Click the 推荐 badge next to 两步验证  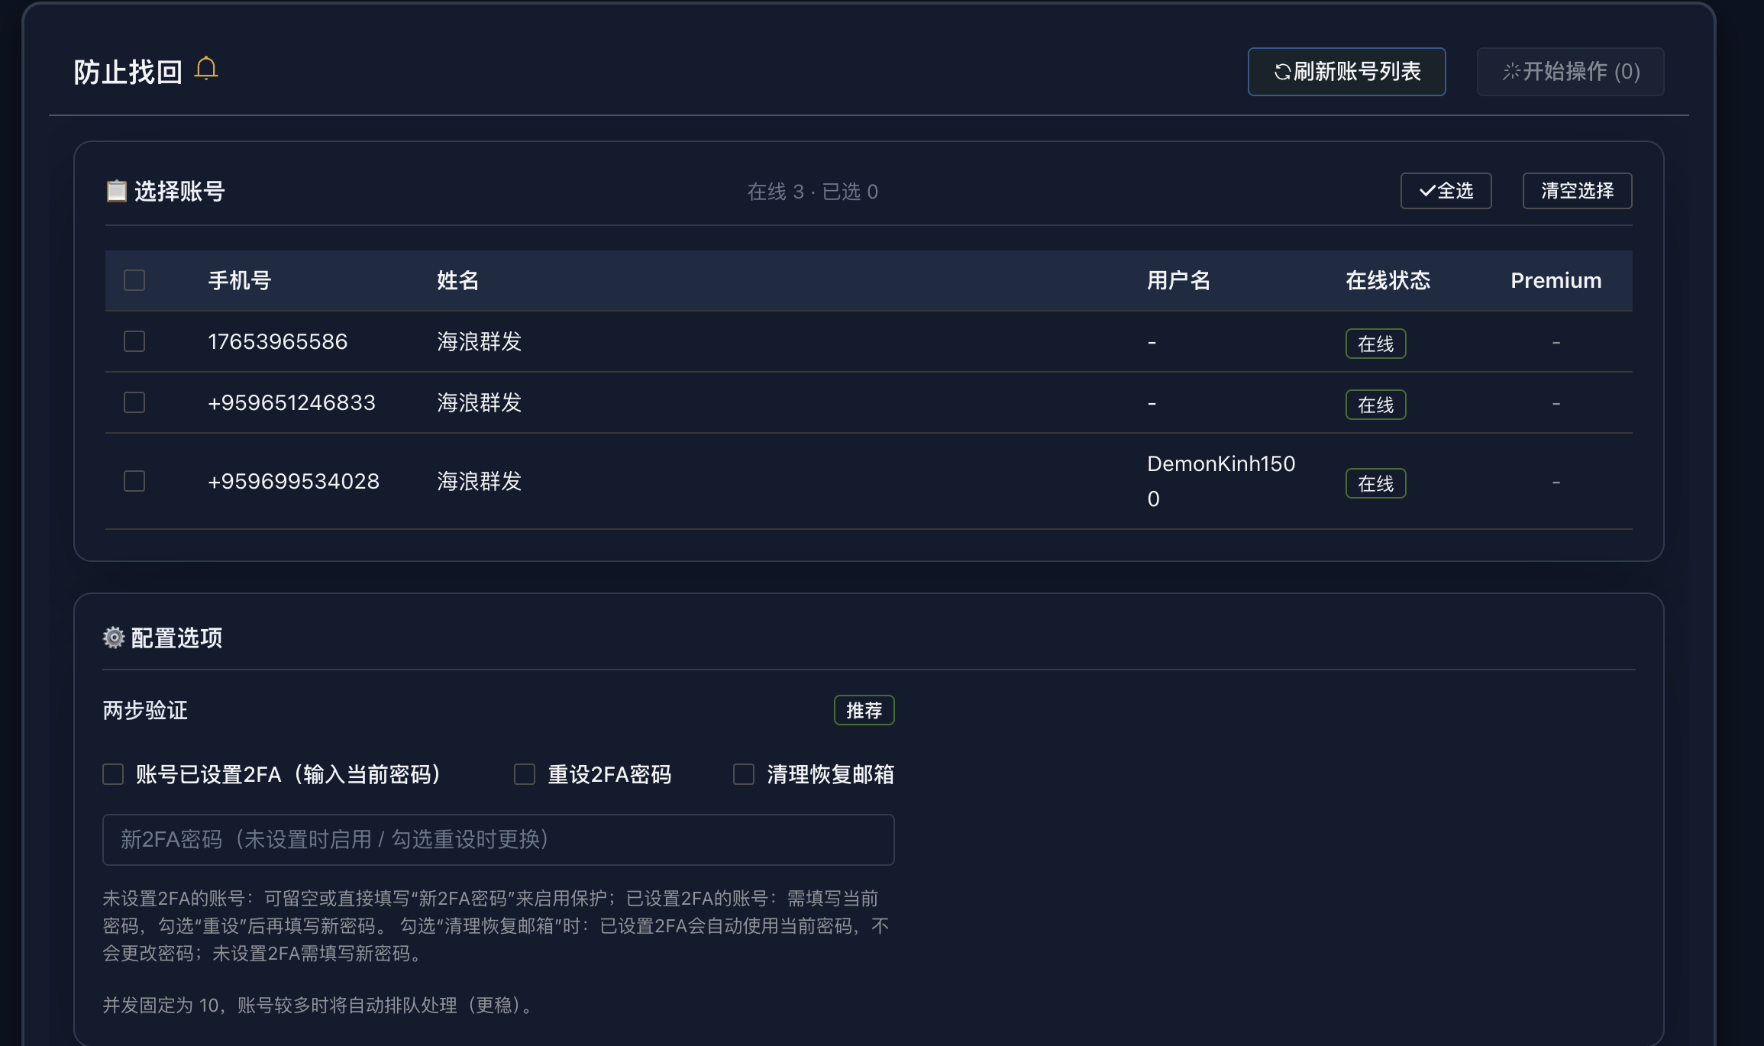click(x=864, y=710)
